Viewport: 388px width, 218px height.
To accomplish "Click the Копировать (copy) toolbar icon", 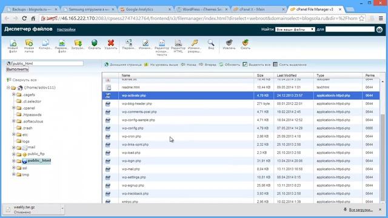I will [45, 44].
